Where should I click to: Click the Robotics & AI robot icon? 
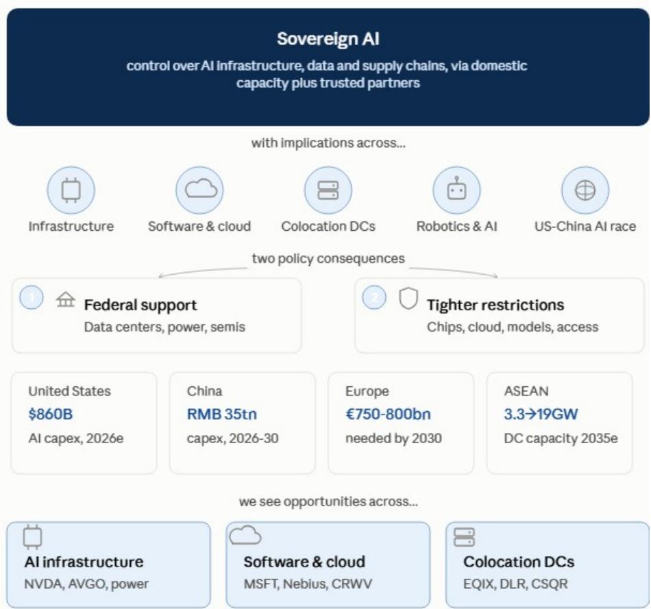[456, 189]
